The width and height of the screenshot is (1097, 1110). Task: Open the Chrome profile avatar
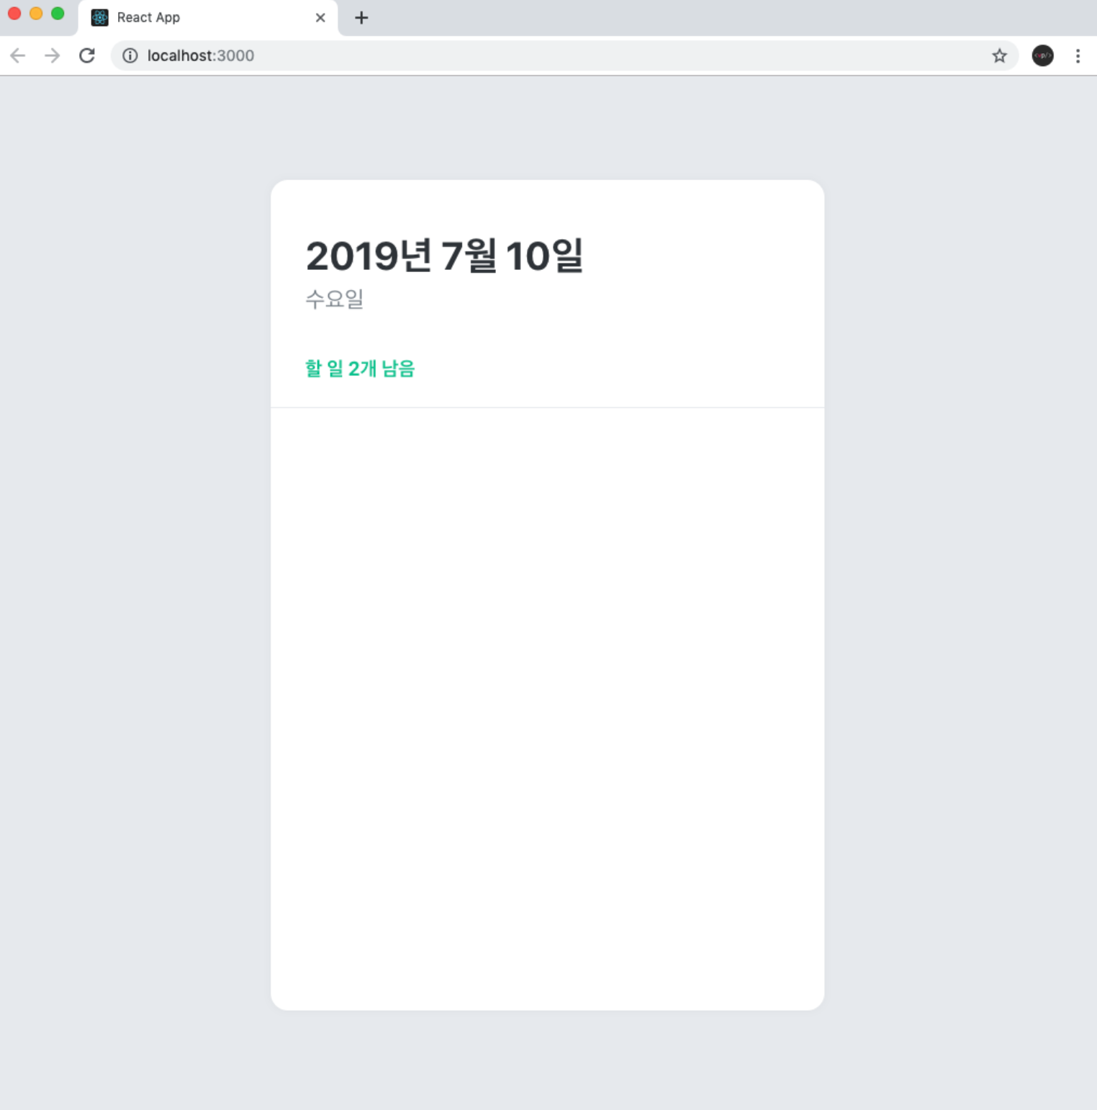(1042, 55)
